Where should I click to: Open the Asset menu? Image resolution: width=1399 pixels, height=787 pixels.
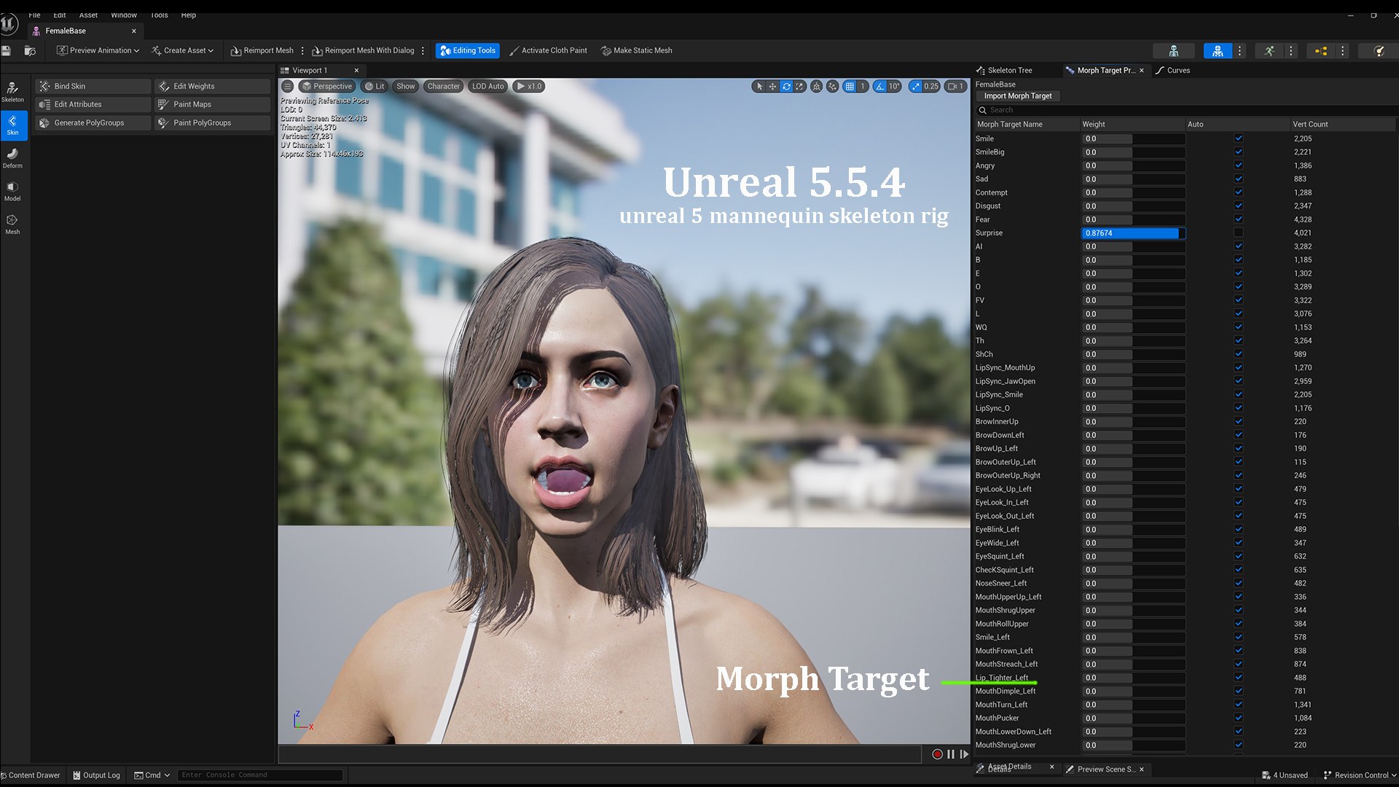pyautogui.click(x=88, y=15)
